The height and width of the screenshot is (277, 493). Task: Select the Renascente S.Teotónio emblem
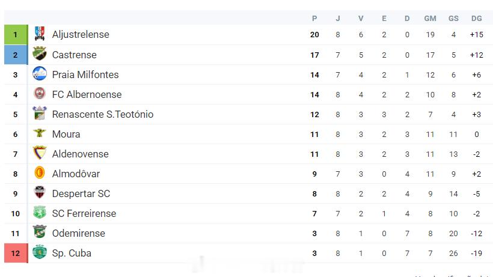tap(40, 114)
